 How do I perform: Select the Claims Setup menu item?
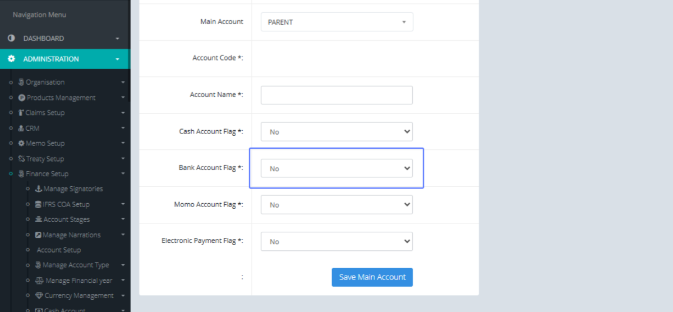[45, 113]
